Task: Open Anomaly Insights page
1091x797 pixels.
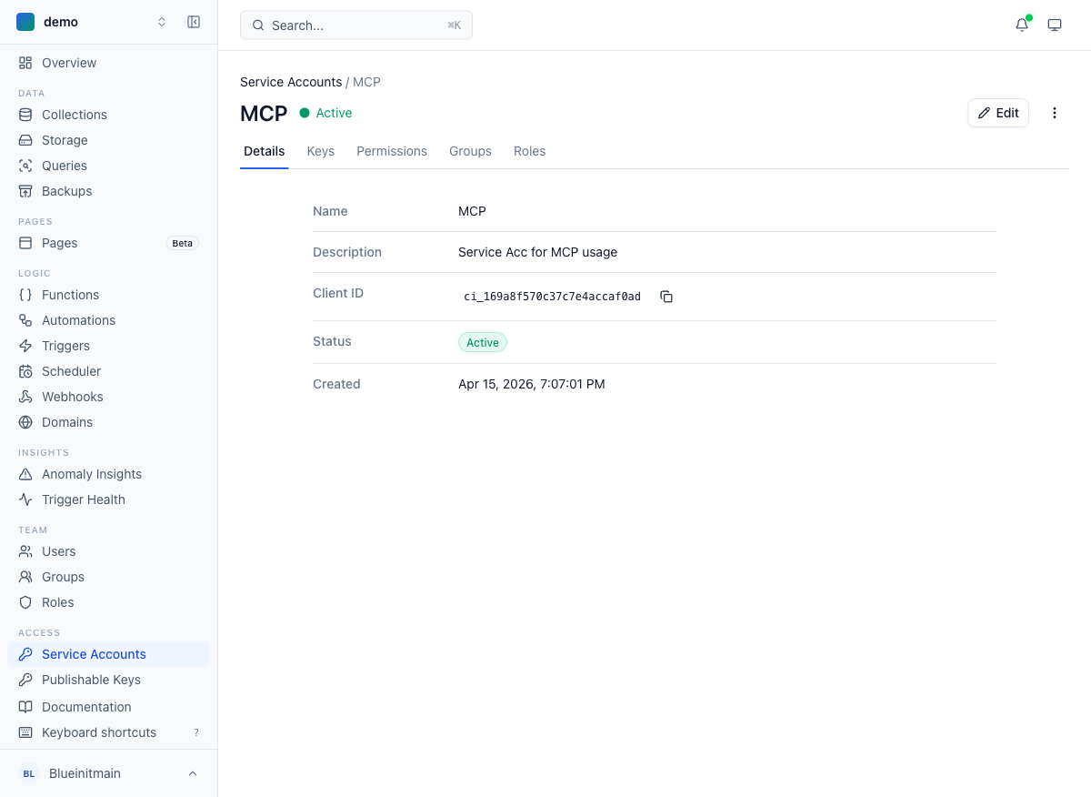Action: [x=108, y=474]
